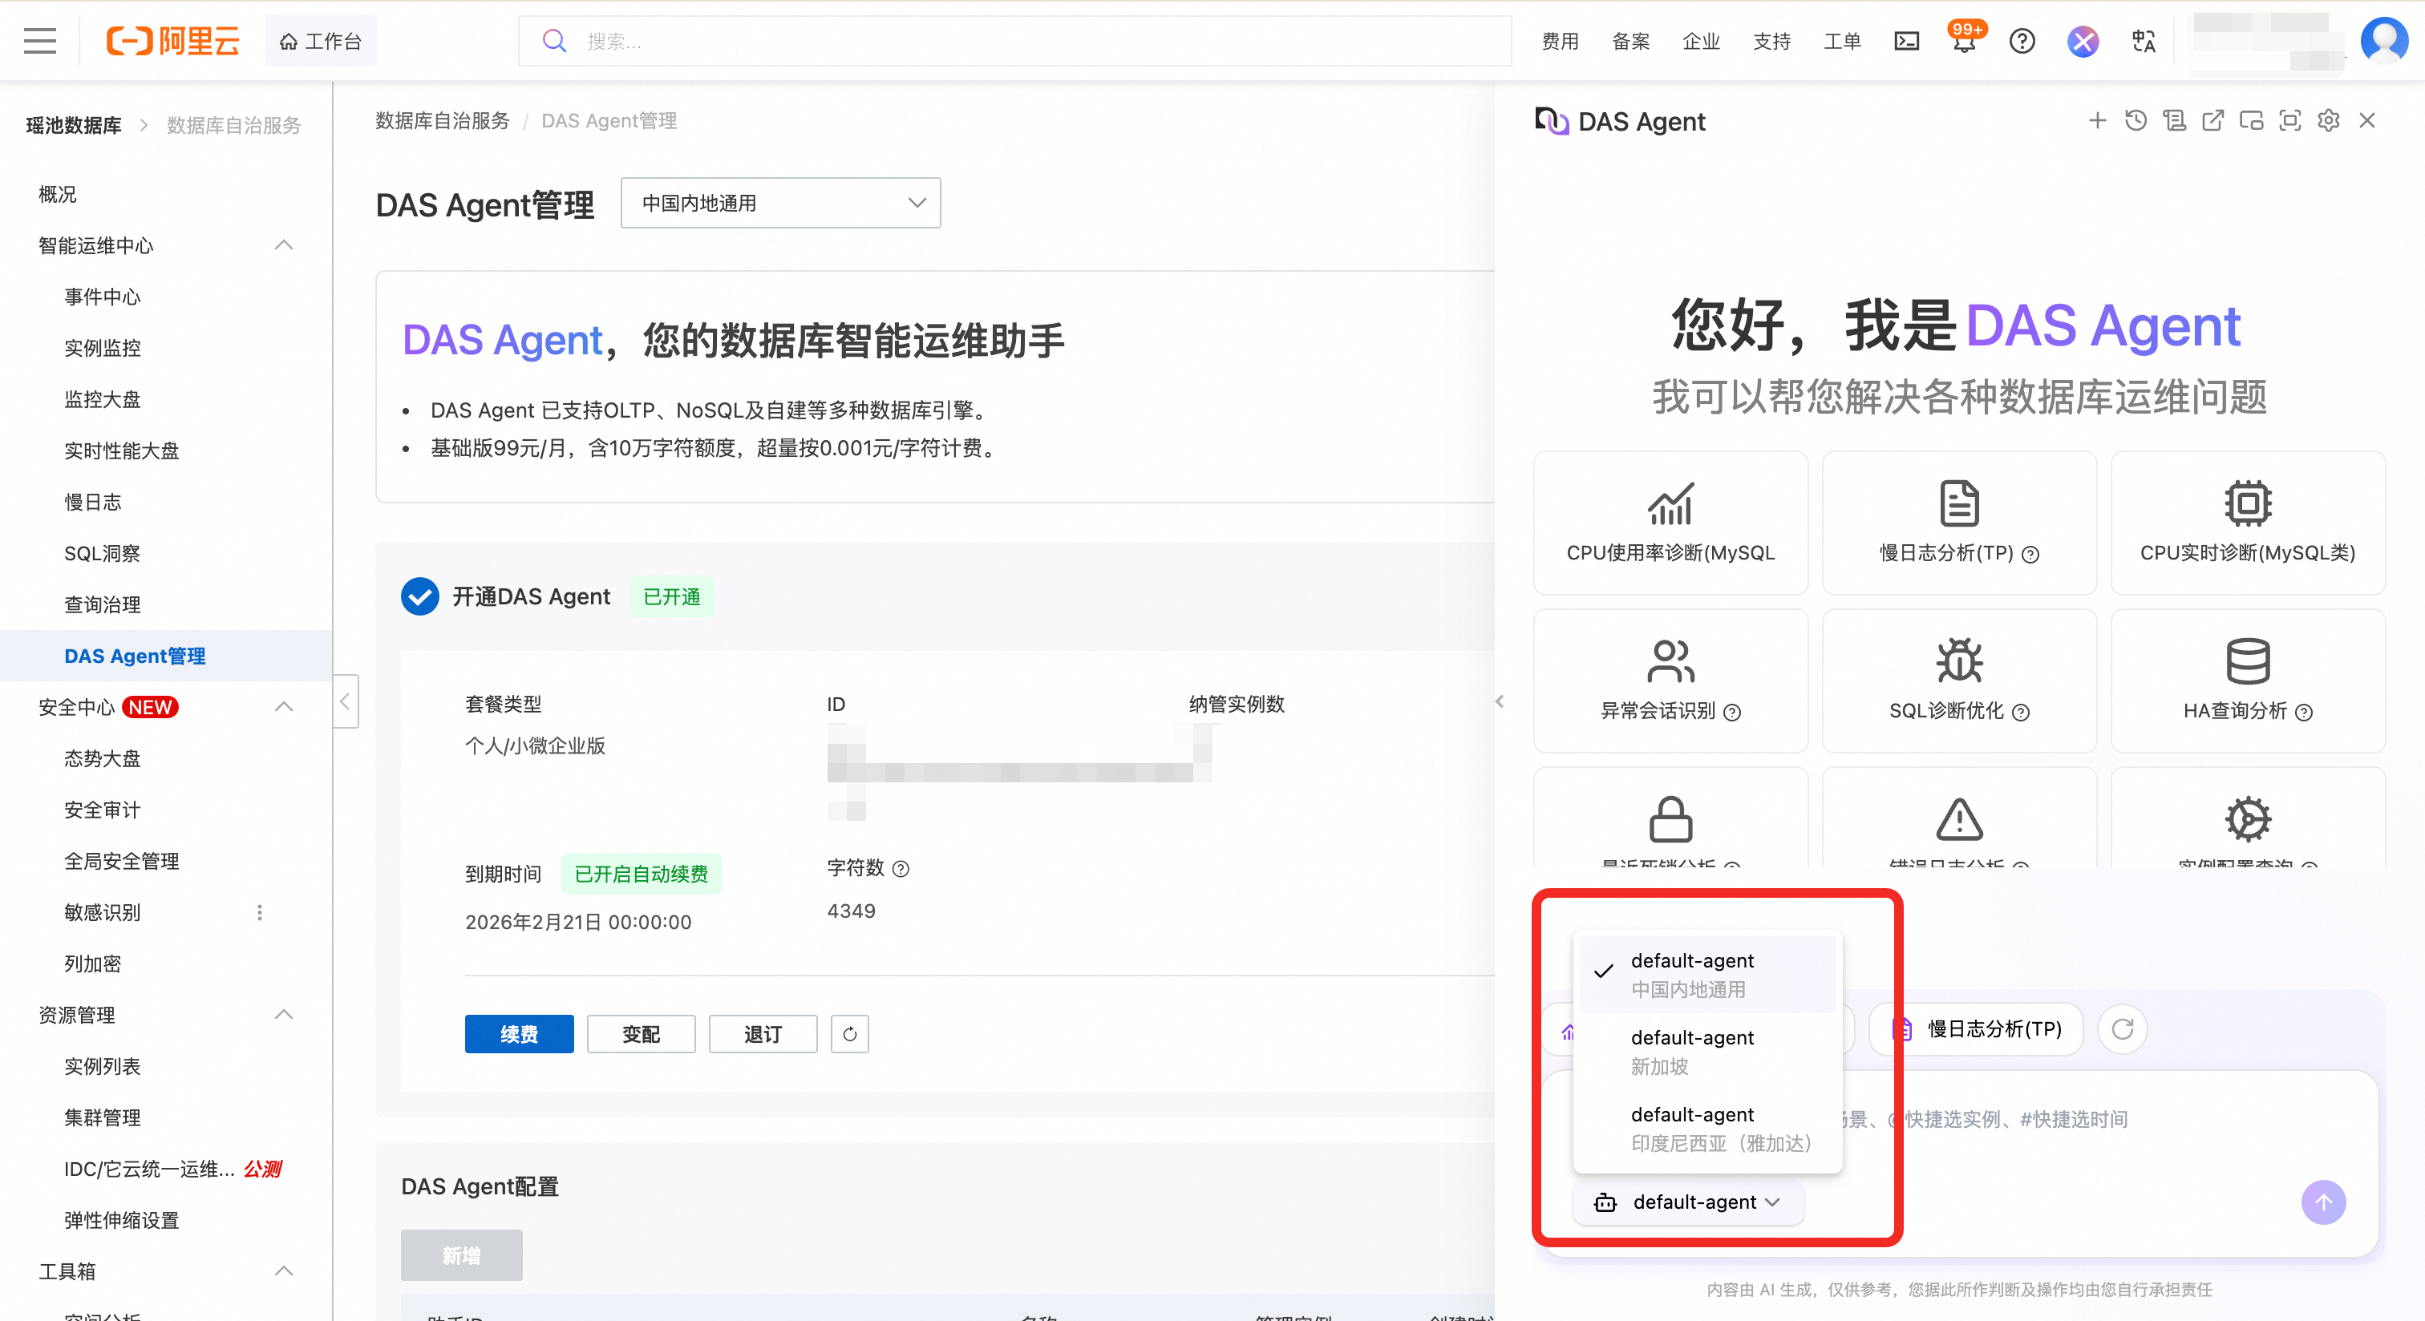Open the Cloud Shell terminal icon
This screenshot has width=2425, height=1321.
tap(1906, 42)
